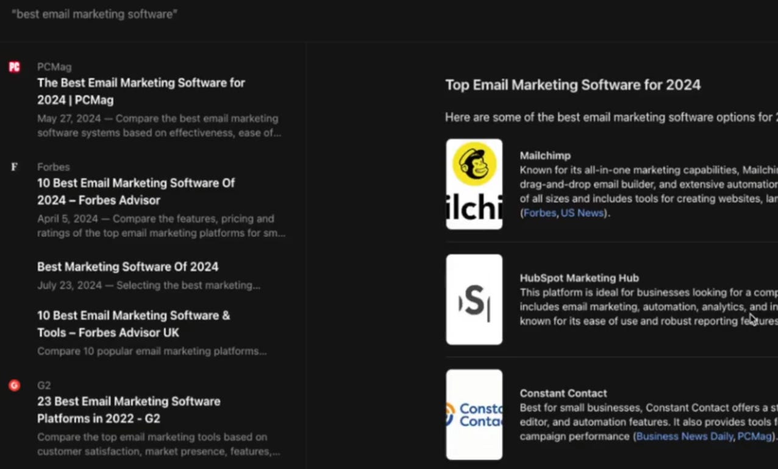Open the Constant Contact logo thumbnail
This screenshot has width=778, height=469.
coord(474,415)
